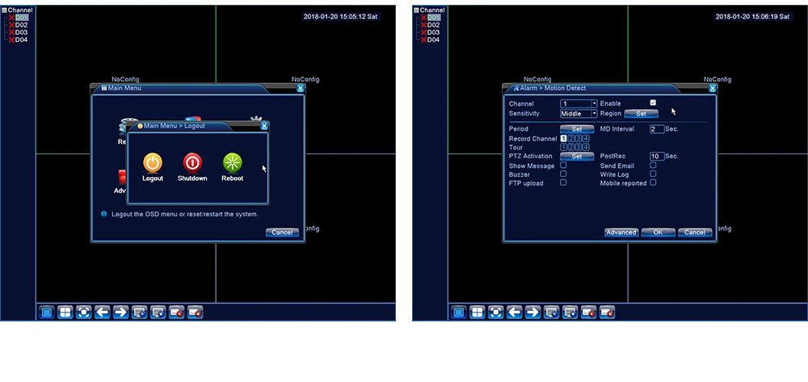
Task: Select channel D02 in Motion Detect screen channel tree
Action: coord(434,25)
